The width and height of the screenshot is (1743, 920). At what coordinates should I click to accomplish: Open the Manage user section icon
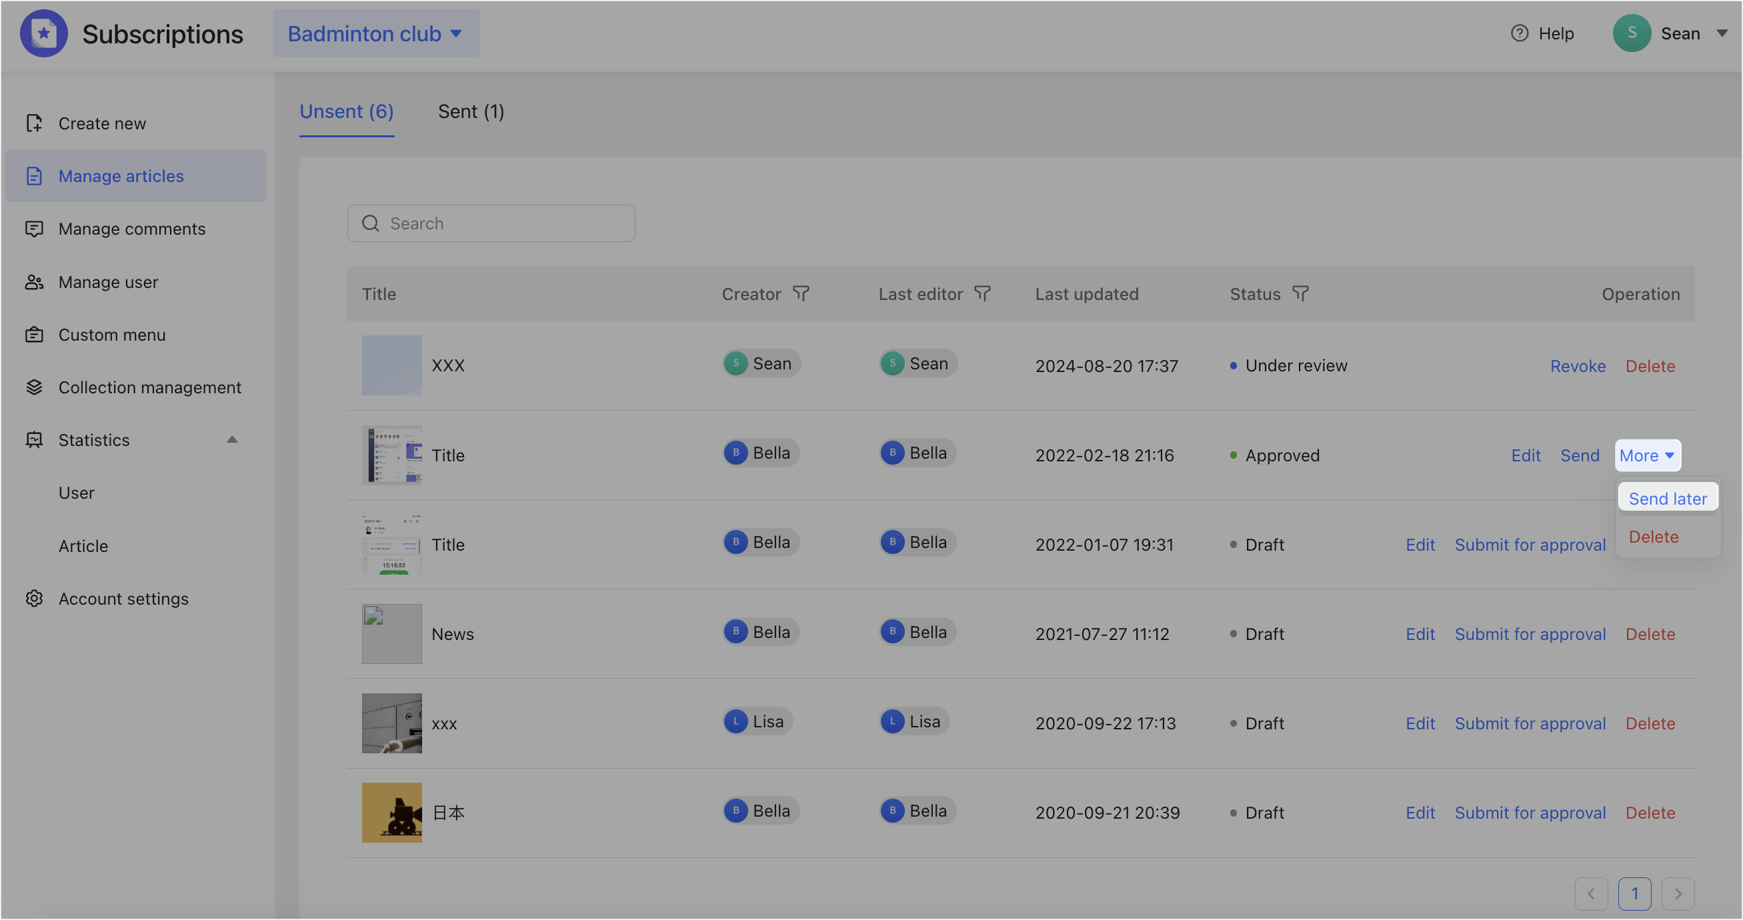[x=35, y=281]
